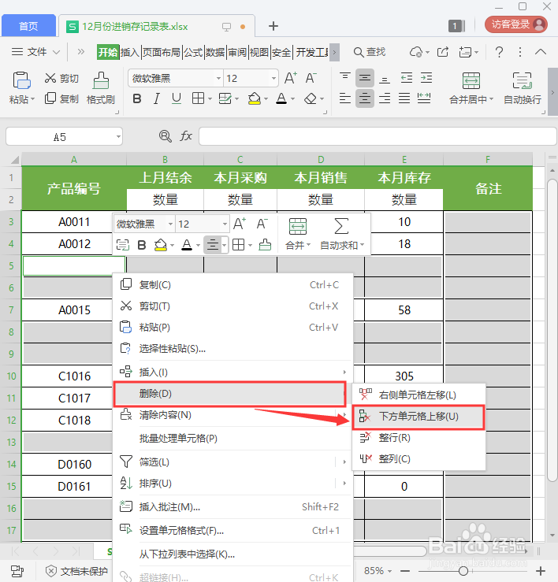
Task: Expand the 自动求和 dropdown in mini toolbar
Action: (362, 245)
